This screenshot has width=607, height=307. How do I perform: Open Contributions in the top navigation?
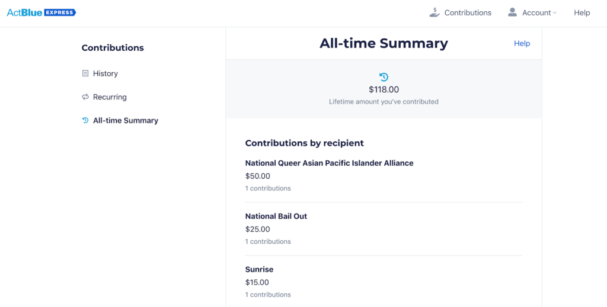click(461, 13)
